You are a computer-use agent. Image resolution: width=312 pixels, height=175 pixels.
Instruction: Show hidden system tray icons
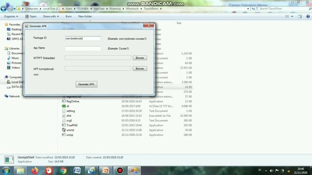pos(266,171)
